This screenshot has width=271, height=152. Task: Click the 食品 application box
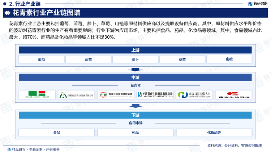(57, 133)
